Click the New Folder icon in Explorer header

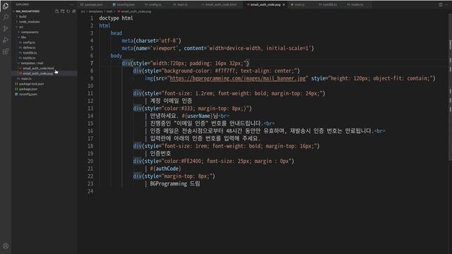63,11
